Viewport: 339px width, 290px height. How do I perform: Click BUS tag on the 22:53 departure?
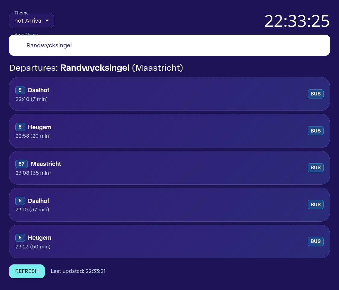click(315, 131)
